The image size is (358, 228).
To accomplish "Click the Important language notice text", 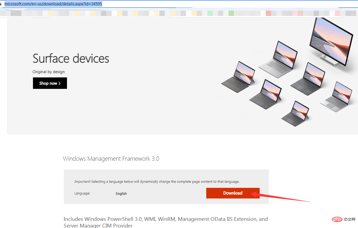I will [x=157, y=182].
